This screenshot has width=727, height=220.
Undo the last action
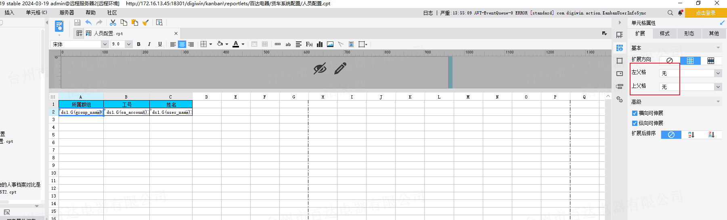88,23
